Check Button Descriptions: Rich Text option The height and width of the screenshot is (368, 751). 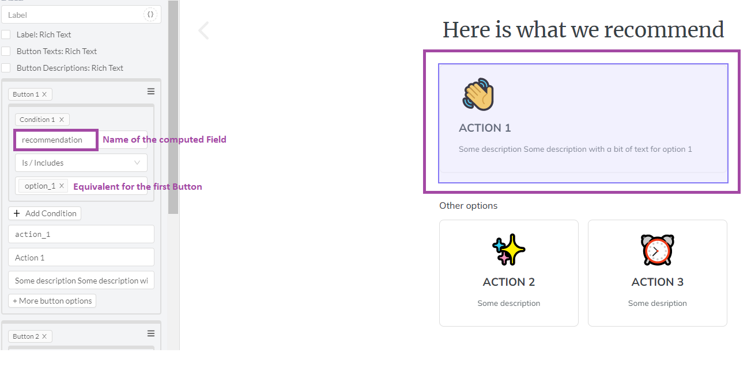[x=6, y=68]
